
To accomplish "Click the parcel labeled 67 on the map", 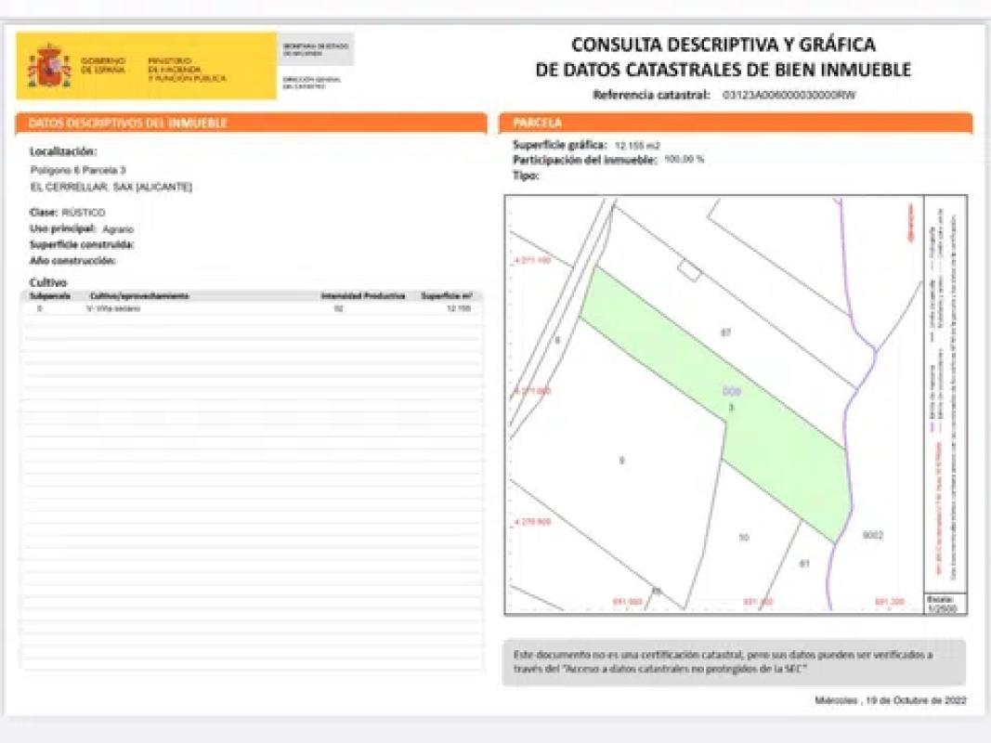I will [726, 332].
